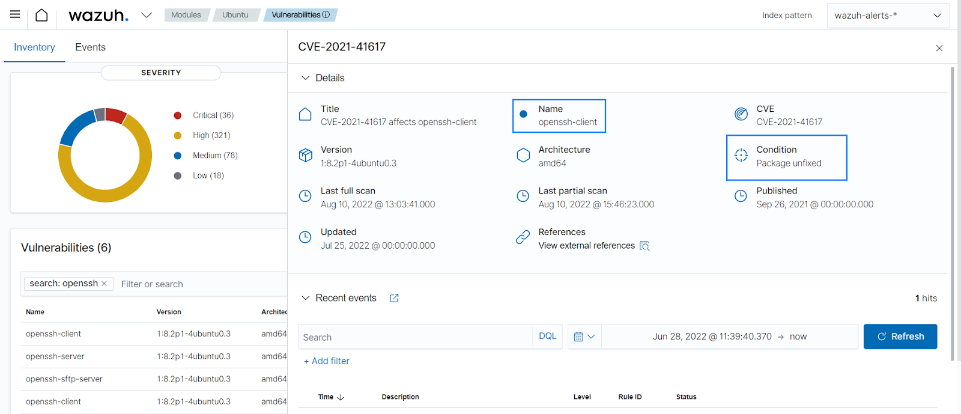Toggle Critical (36) severity legend
This screenshot has width=961, height=414.
(204, 115)
